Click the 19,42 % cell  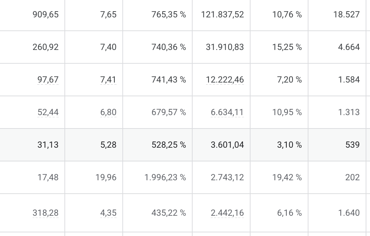pos(287,177)
